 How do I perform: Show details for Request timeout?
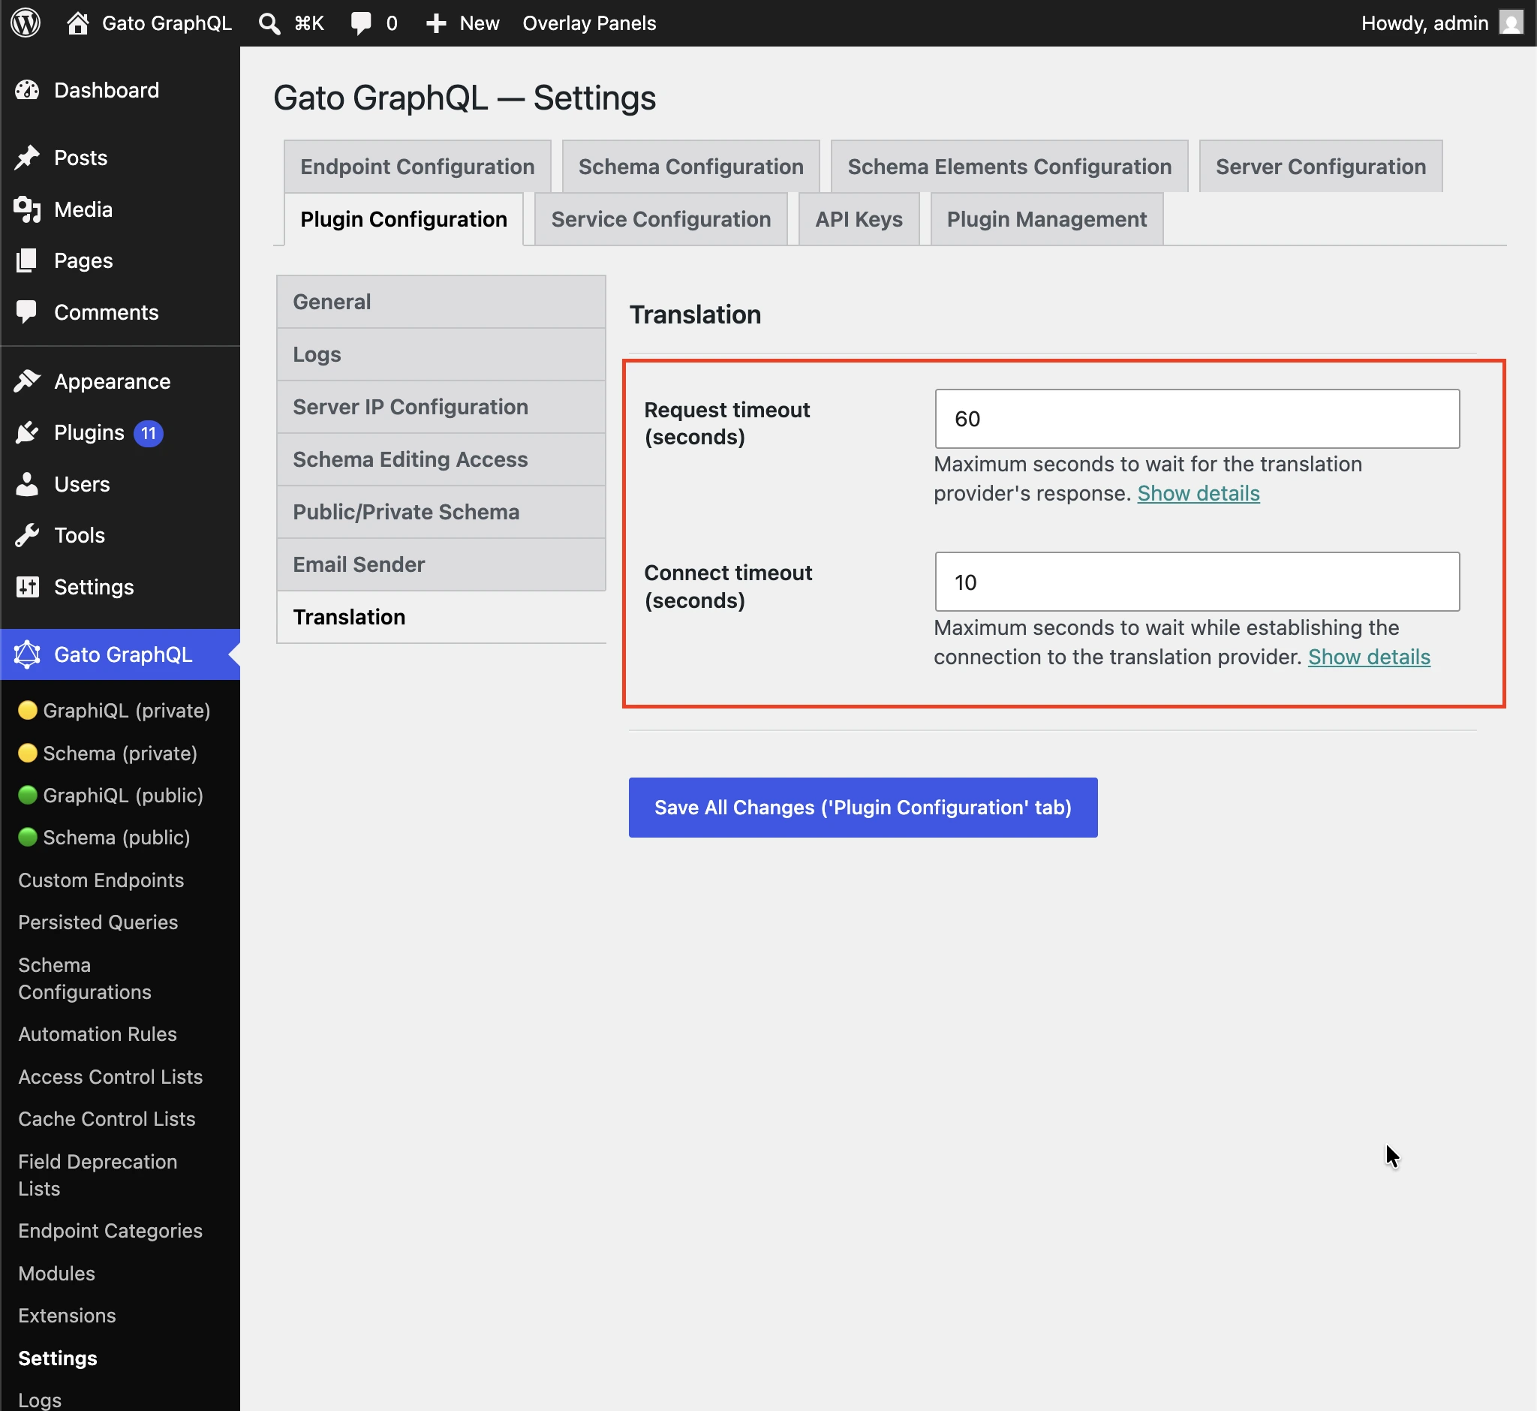1199,493
